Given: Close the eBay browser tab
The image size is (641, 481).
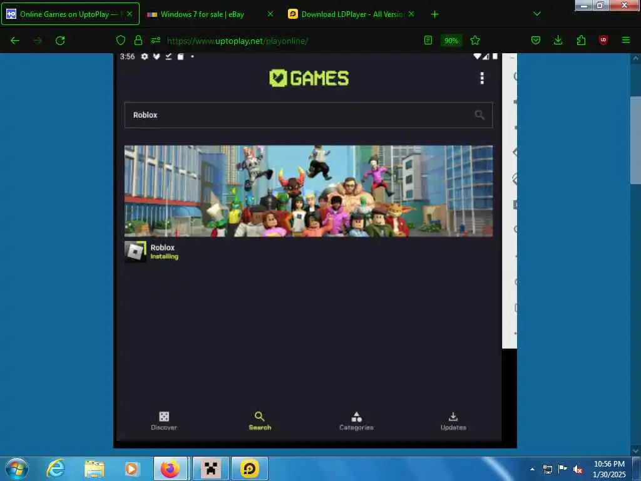Looking at the screenshot, I should pyautogui.click(x=270, y=14).
